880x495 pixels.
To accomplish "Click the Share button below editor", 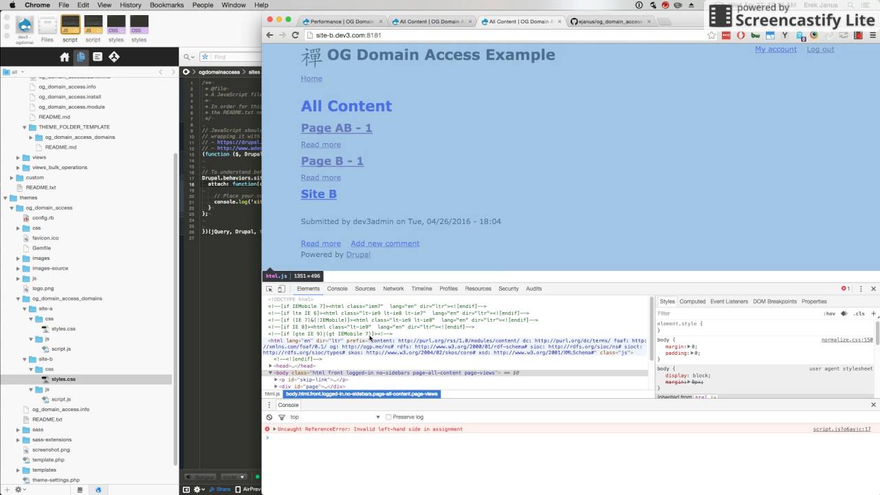I will (x=220, y=489).
